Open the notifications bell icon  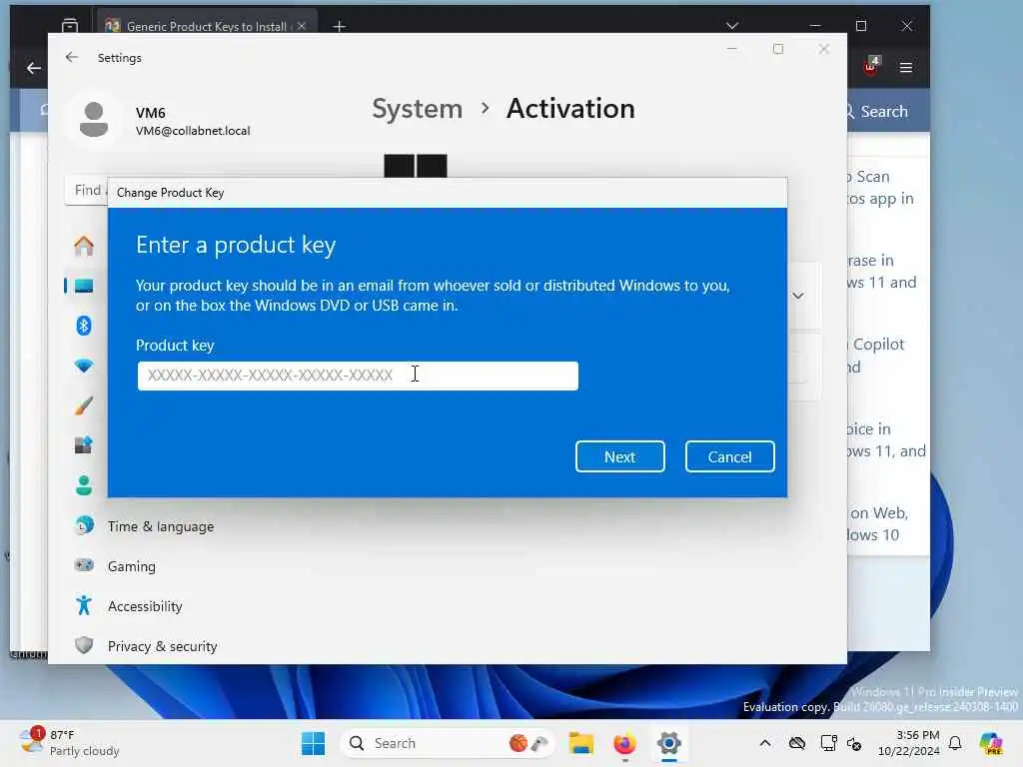click(955, 743)
